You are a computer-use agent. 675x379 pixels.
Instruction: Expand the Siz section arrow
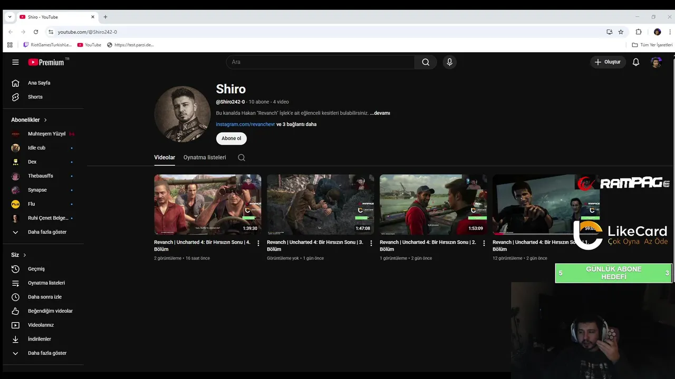coord(24,255)
